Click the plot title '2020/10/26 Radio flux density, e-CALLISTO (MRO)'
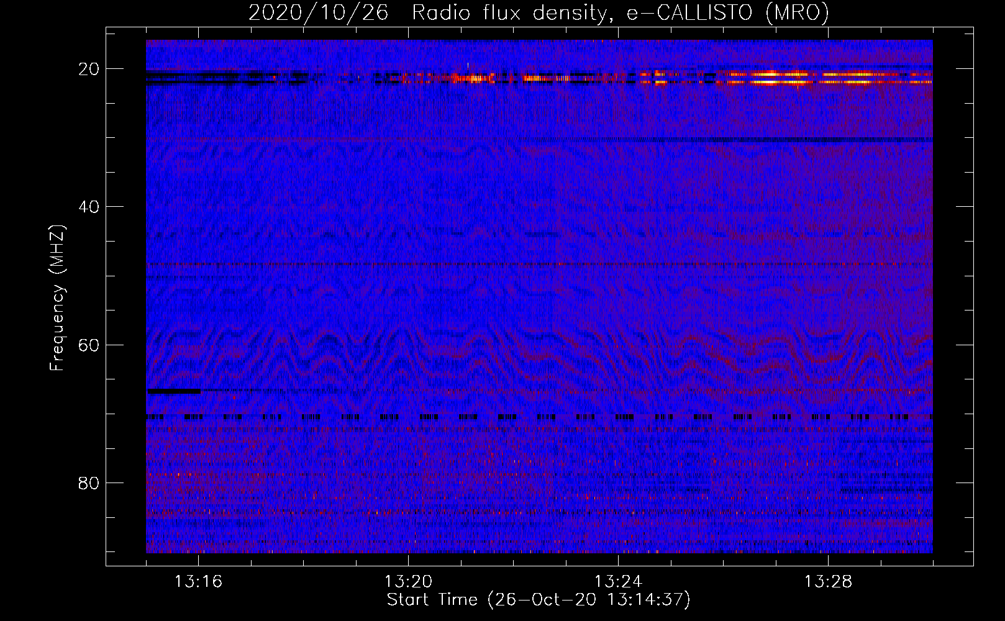Screen dimensions: 1005x621 [539, 12]
